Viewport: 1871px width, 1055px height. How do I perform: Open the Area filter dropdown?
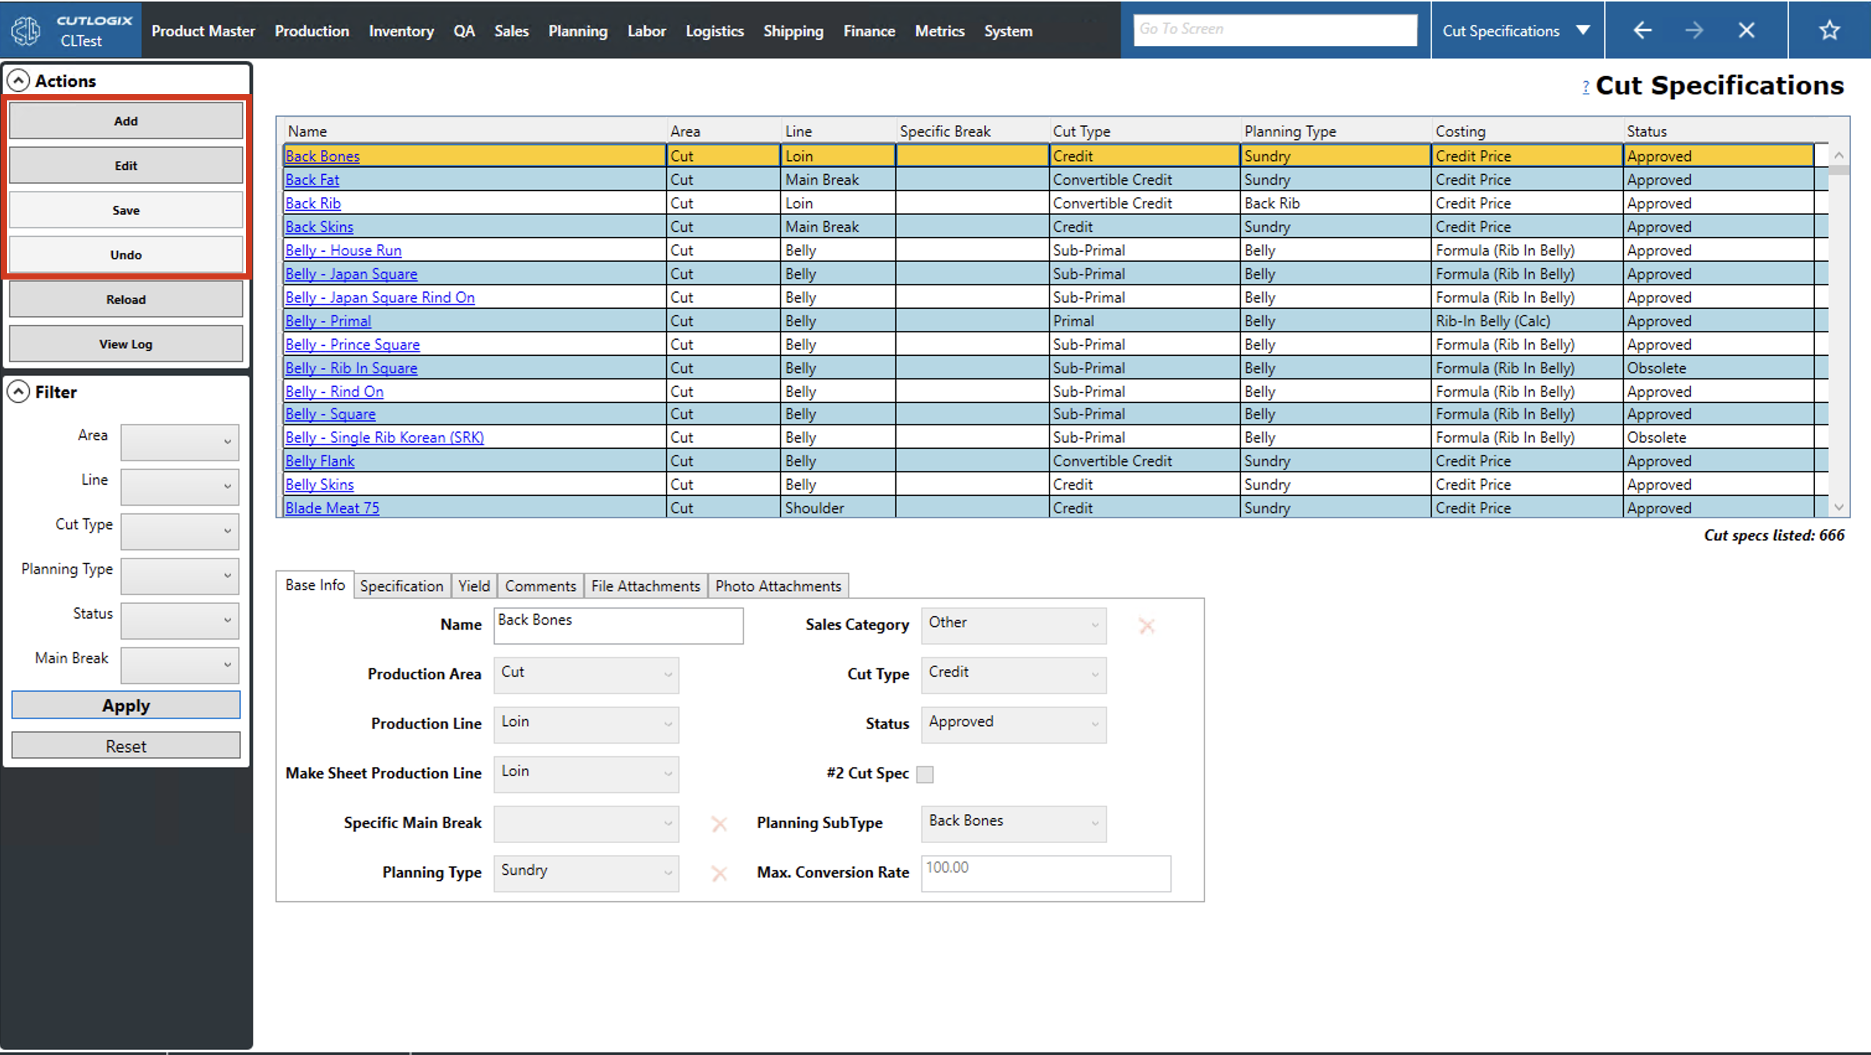click(x=179, y=441)
